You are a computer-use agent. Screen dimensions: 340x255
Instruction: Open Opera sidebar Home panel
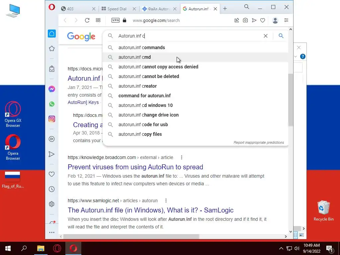pyautogui.click(x=51, y=34)
